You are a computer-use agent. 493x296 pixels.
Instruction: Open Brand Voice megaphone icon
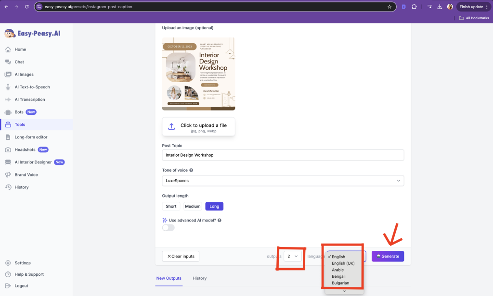[8, 174]
